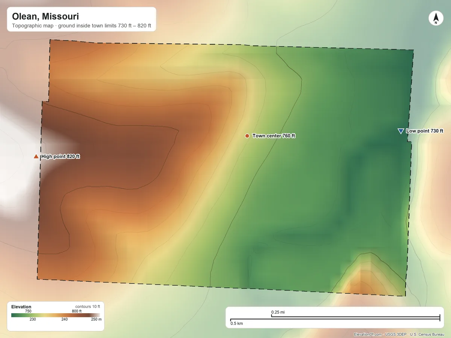451x338 pixels.
Task: Click the High point orange triangle marker
Action: [36, 156]
